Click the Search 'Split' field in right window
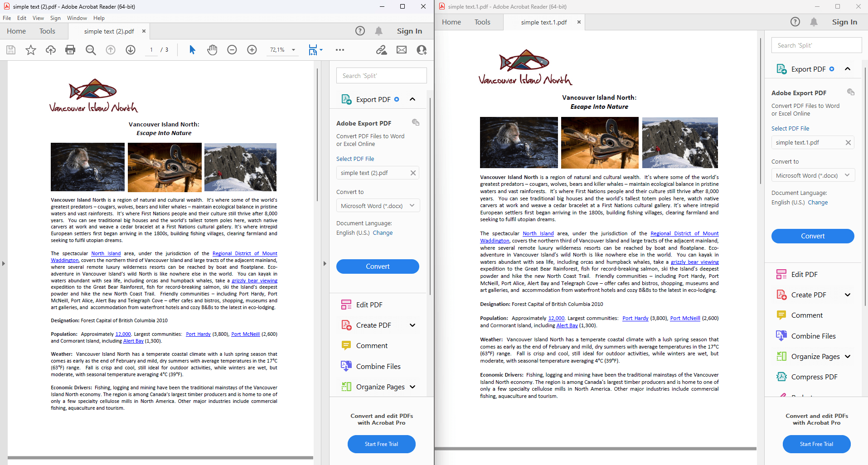 click(816, 45)
